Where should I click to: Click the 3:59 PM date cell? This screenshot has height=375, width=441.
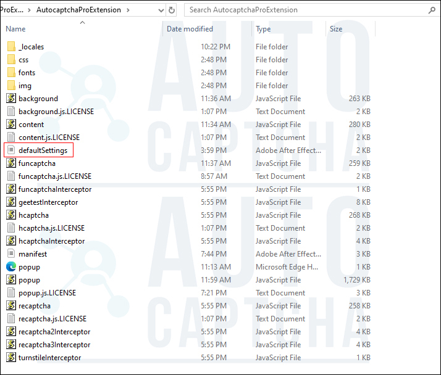pyautogui.click(x=214, y=150)
